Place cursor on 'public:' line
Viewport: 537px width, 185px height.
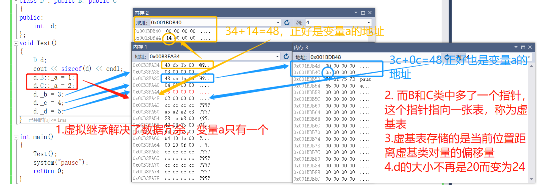click(31, 18)
